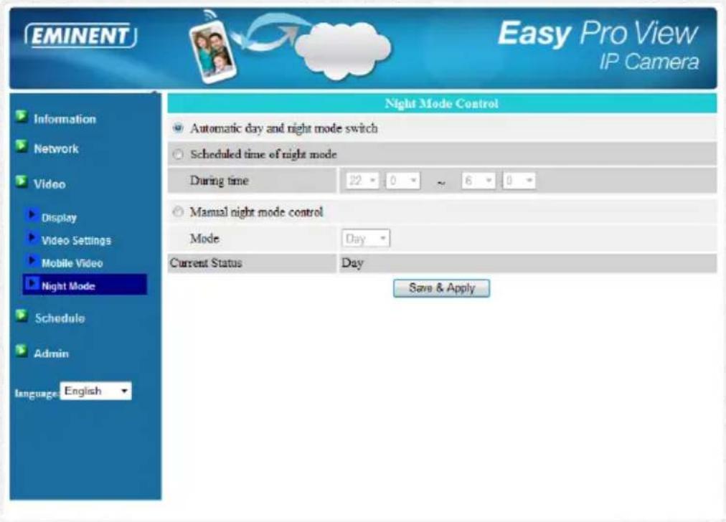
Task: Click the blue arrow icon beside Video Settings
Action: pyautogui.click(x=32, y=238)
